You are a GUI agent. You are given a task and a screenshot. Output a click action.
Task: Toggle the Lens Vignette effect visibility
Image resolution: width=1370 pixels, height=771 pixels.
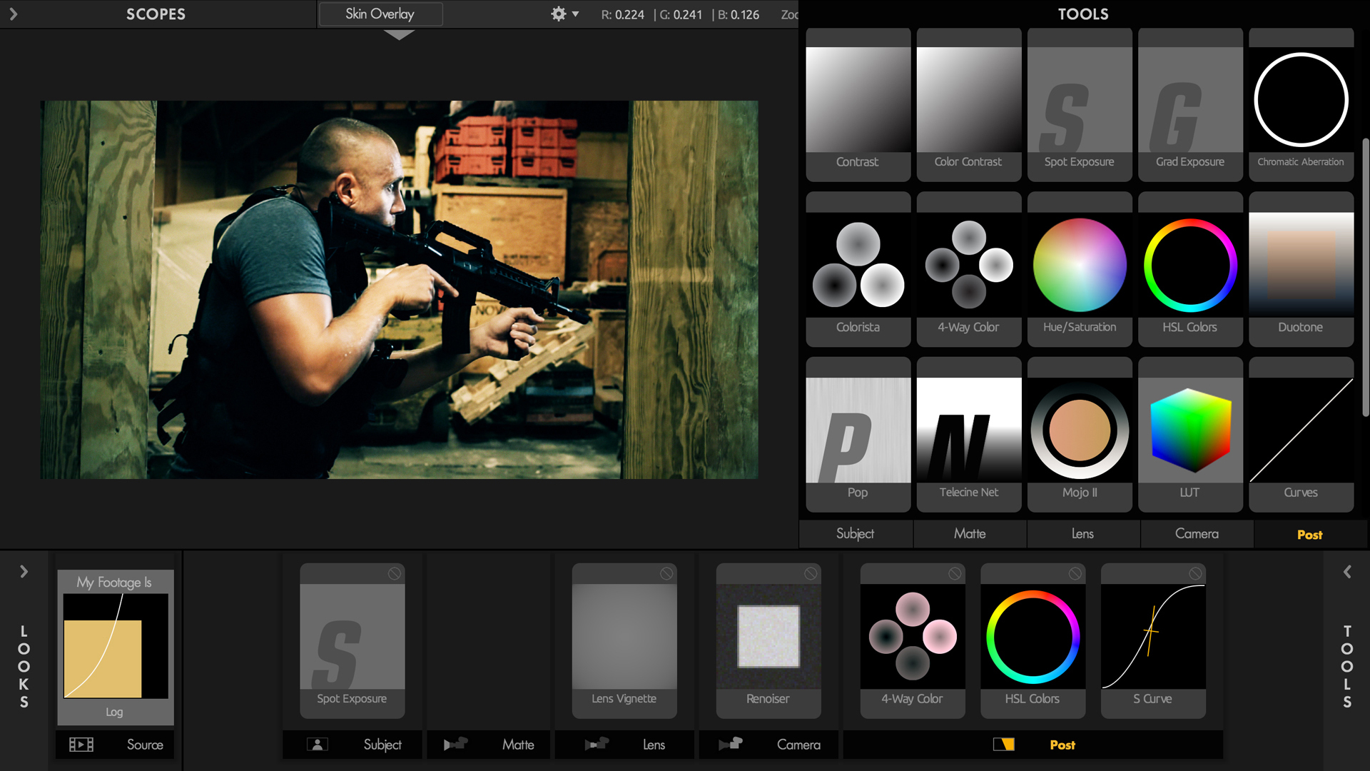[668, 573]
